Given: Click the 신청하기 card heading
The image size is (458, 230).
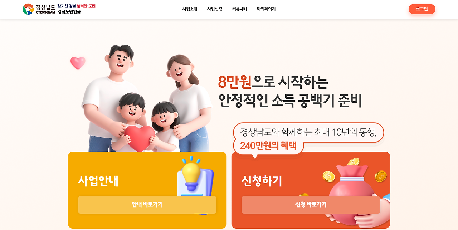Looking at the screenshot, I should pyautogui.click(x=262, y=181).
